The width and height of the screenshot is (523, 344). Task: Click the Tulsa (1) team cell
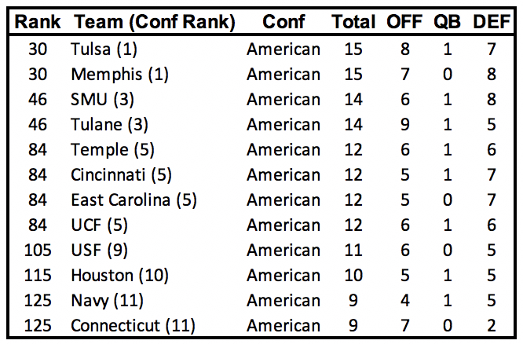click(104, 49)
